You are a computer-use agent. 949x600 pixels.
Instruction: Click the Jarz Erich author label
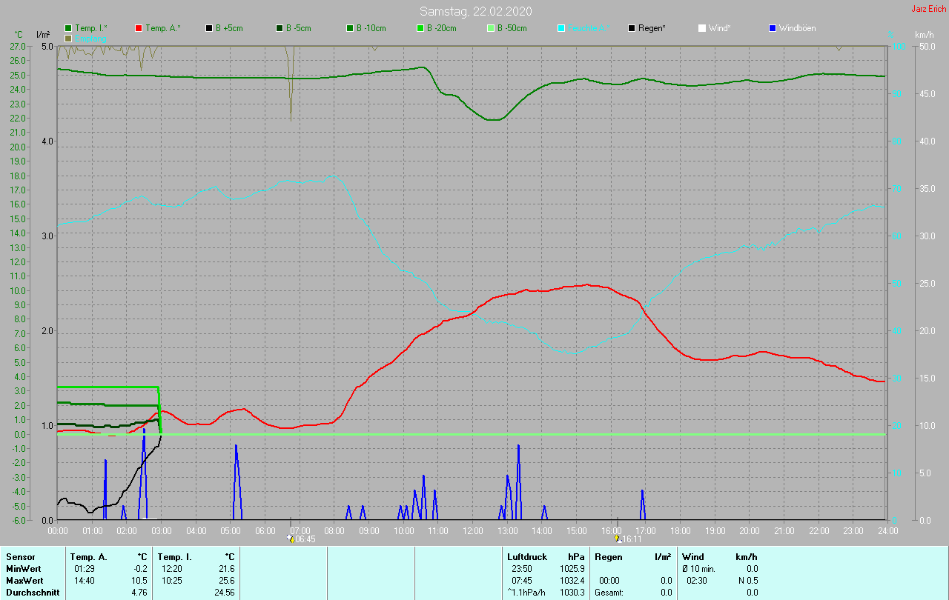tap(928, 9)
